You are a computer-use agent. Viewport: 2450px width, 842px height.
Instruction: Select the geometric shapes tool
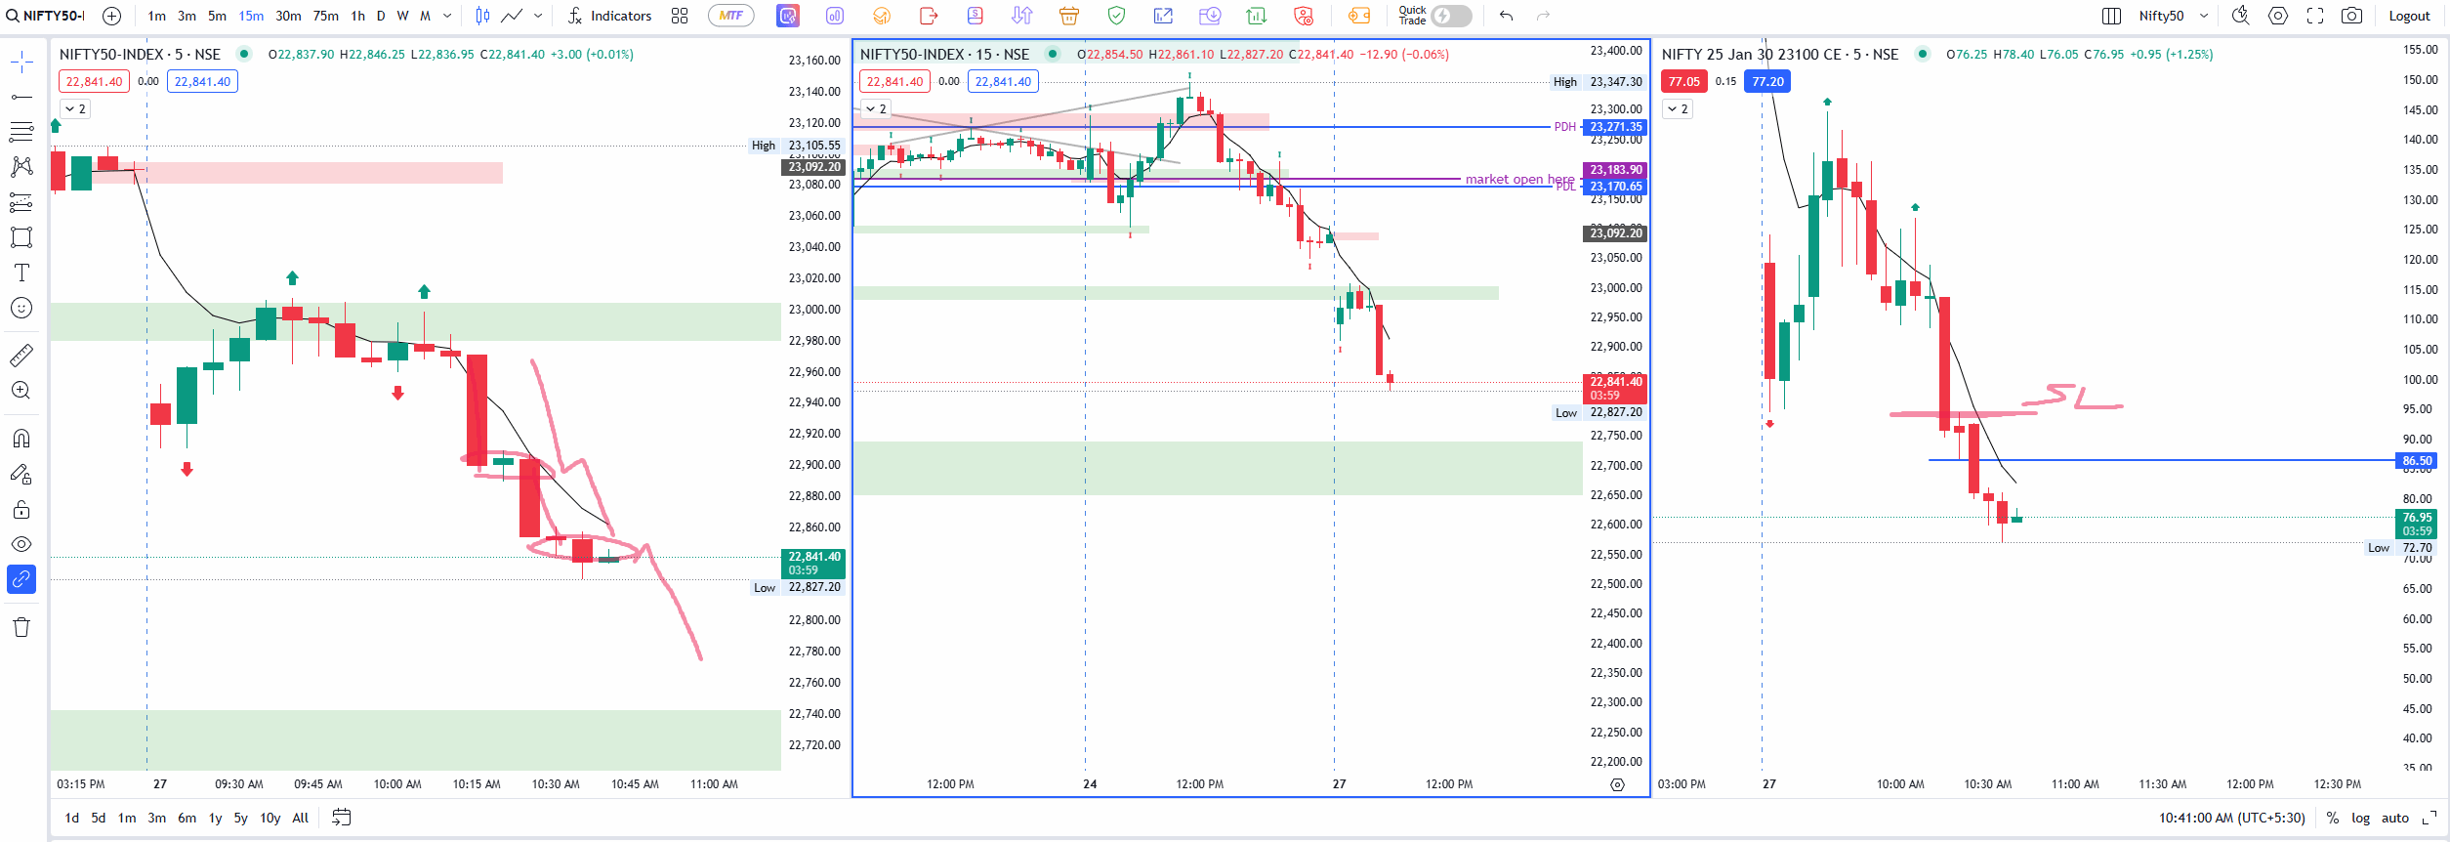pos(21,237)
